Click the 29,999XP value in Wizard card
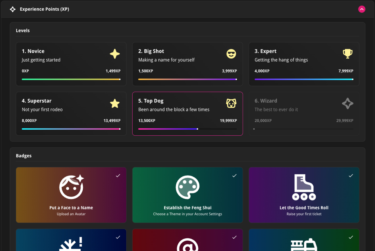The height and width of the screenshot is (251, 375). tap(345, 121)
